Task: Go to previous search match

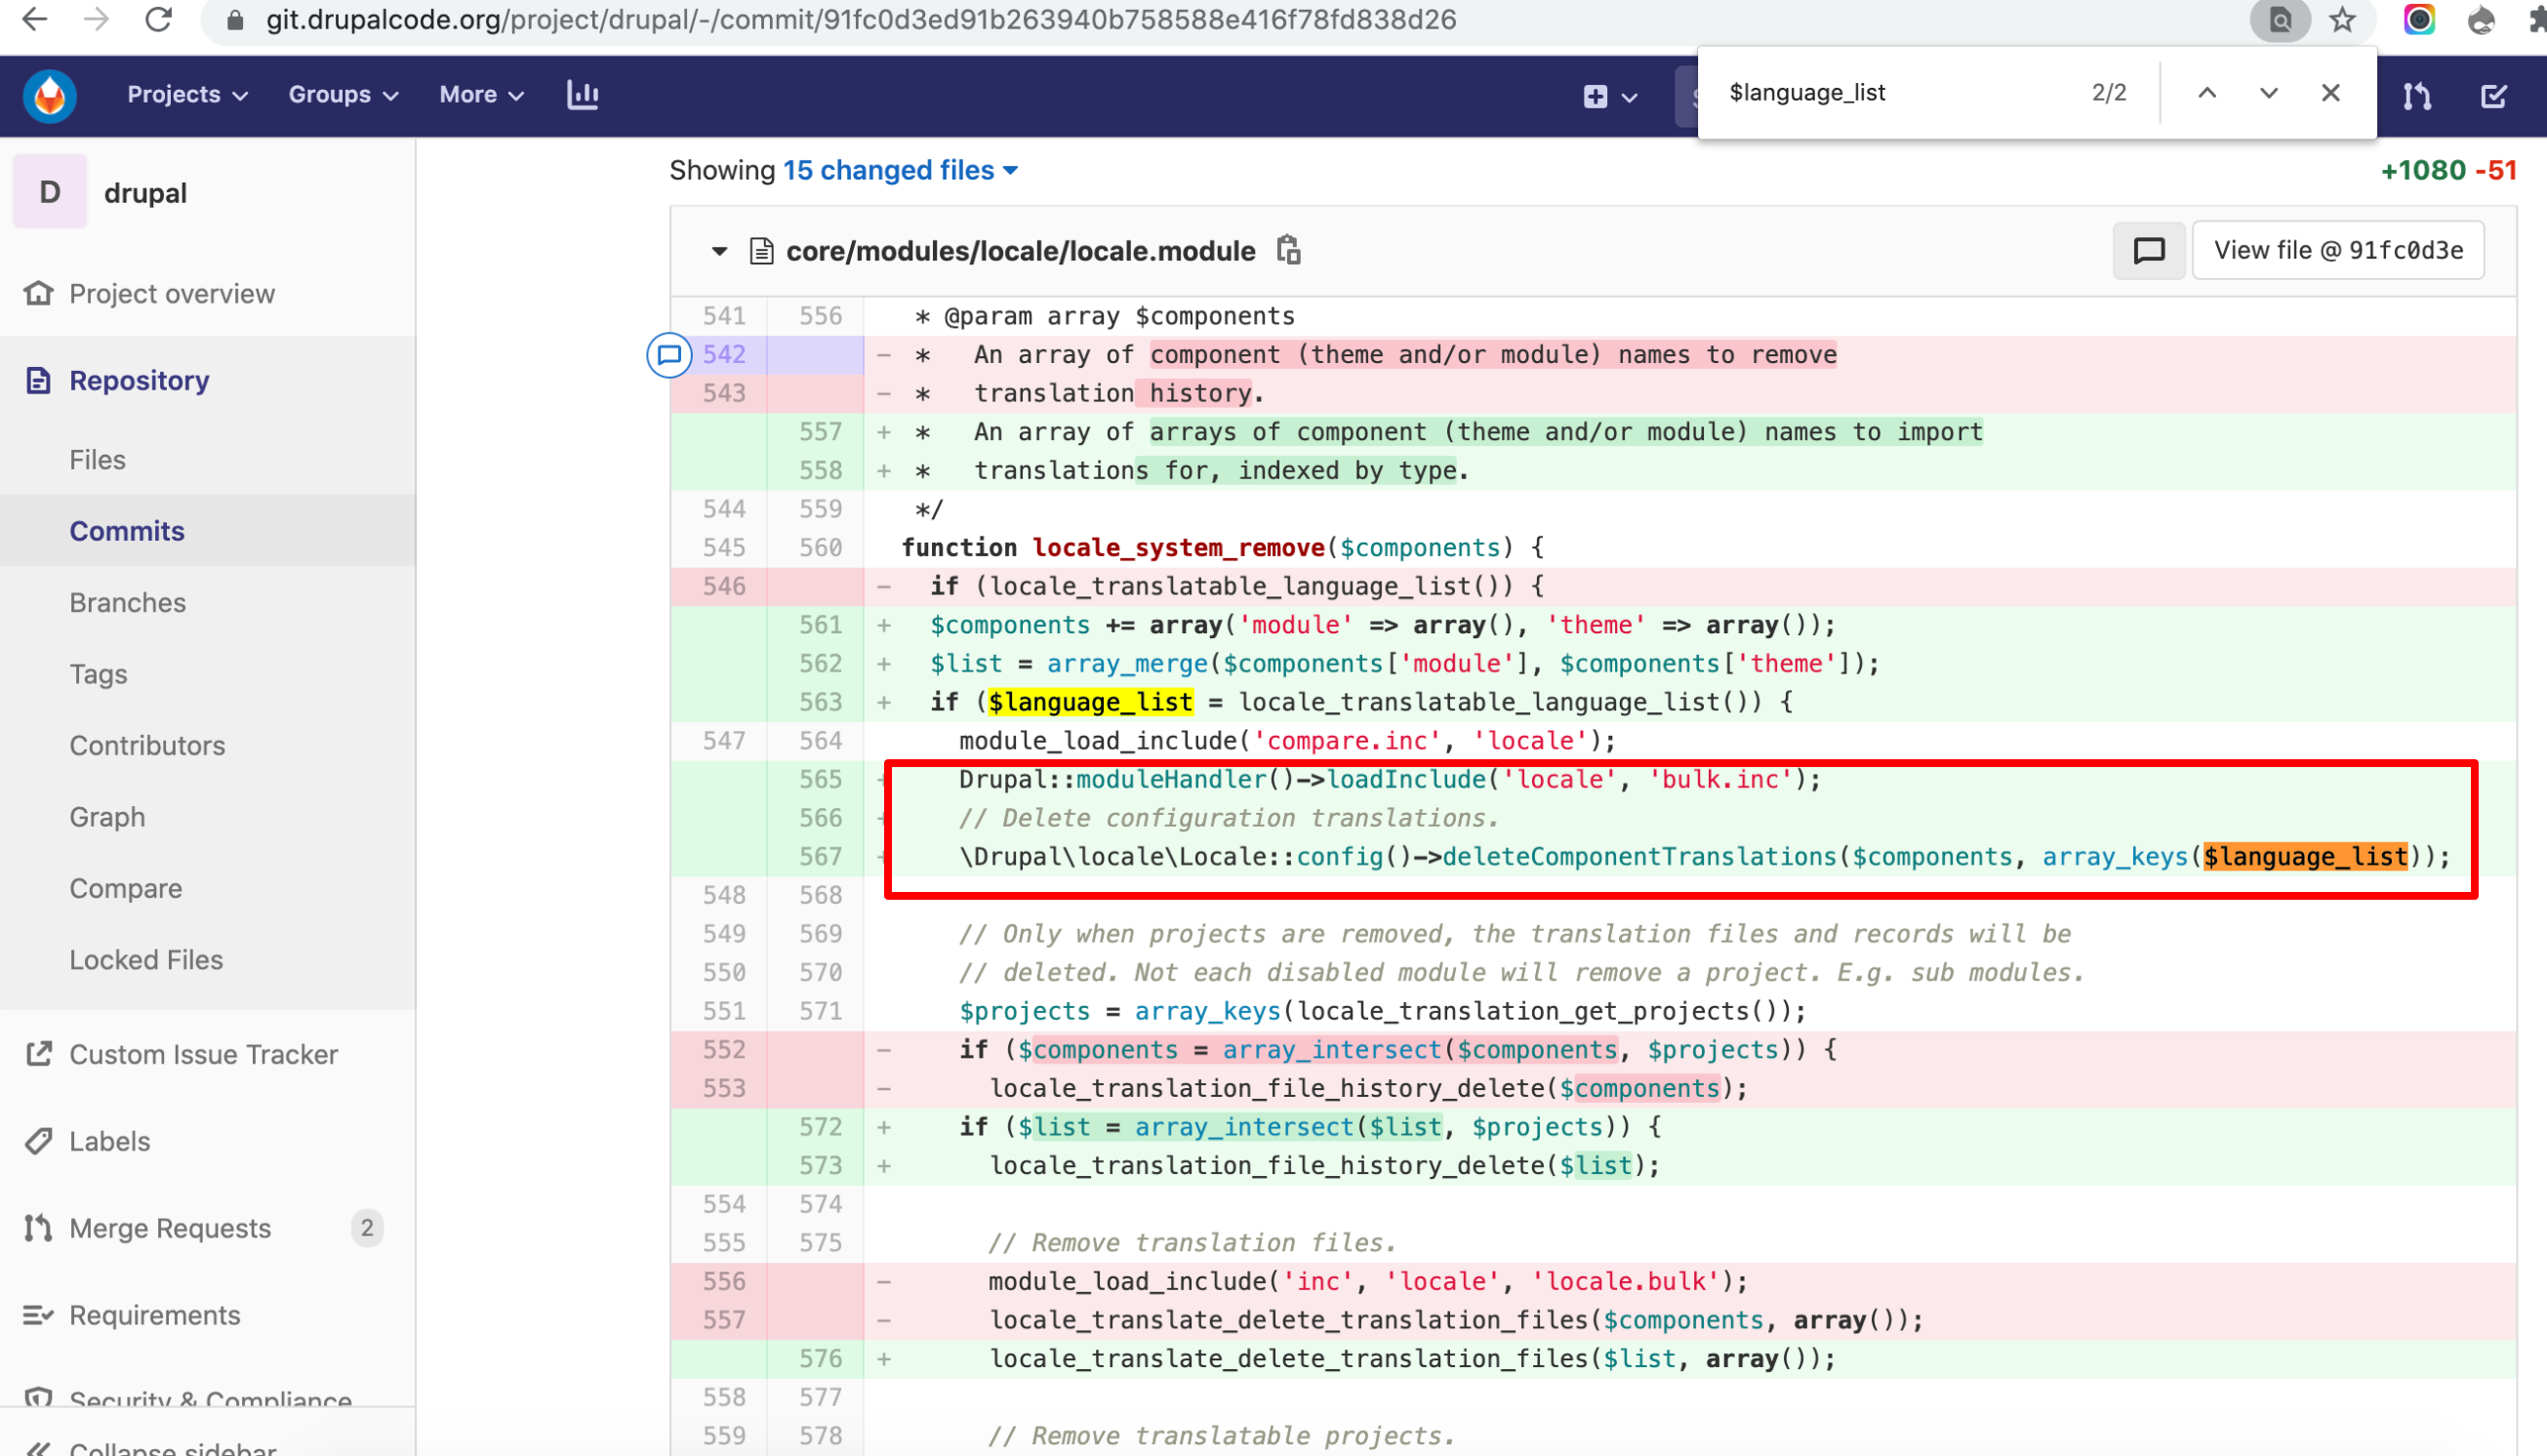Action: click(2206, 92)
